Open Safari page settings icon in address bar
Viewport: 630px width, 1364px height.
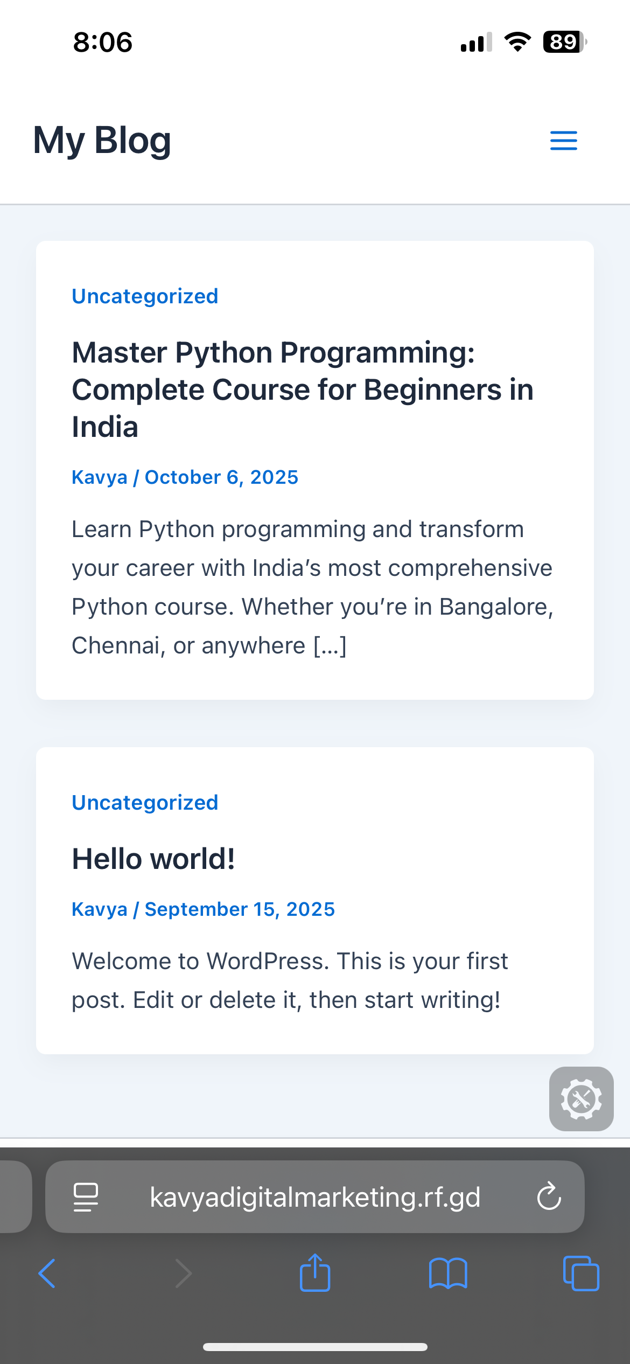[x=86, y=1197]
